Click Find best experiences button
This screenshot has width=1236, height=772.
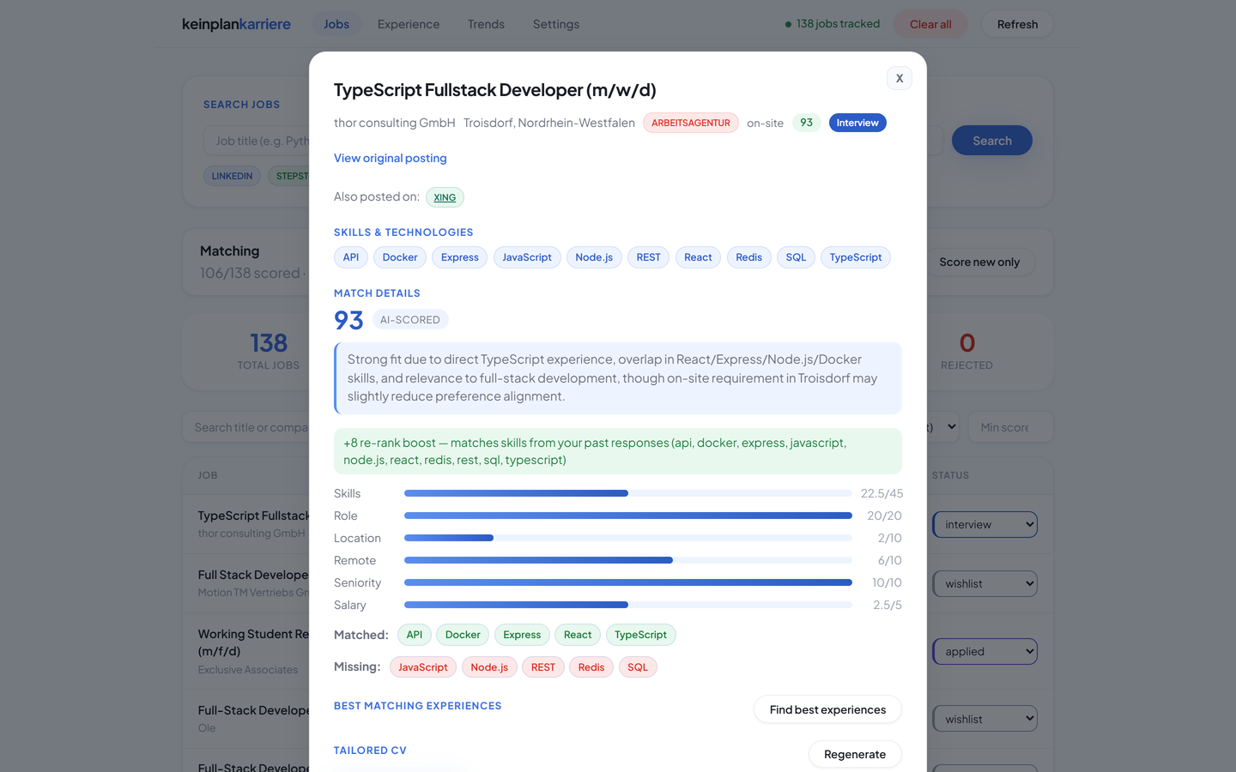pyautogui.click(x=827, y=709)
